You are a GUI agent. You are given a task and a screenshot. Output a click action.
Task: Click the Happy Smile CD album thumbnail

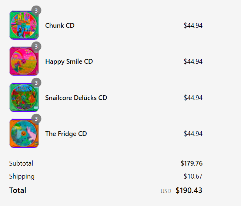coord(24,61)
